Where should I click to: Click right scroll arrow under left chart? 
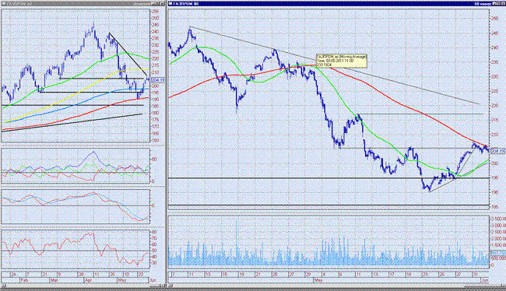pyautogui.click(x=163, y=286)
